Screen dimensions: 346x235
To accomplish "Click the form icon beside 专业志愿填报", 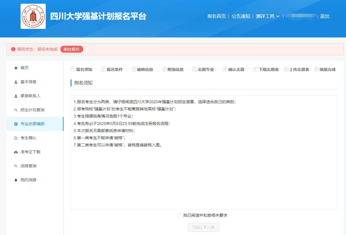I will click(16, 124).
